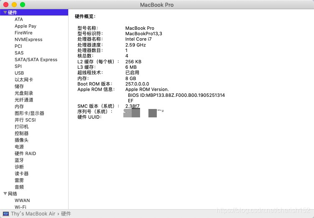Screen dimensions: 314x218
Task: Minimize window with the yellow button
Action: coord(14,5)
